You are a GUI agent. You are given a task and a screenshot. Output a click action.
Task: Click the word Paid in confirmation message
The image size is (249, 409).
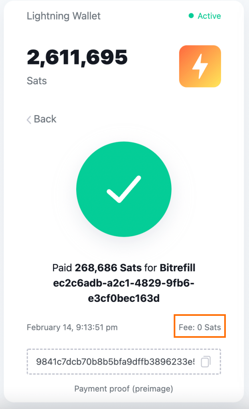tap(63, 267)
